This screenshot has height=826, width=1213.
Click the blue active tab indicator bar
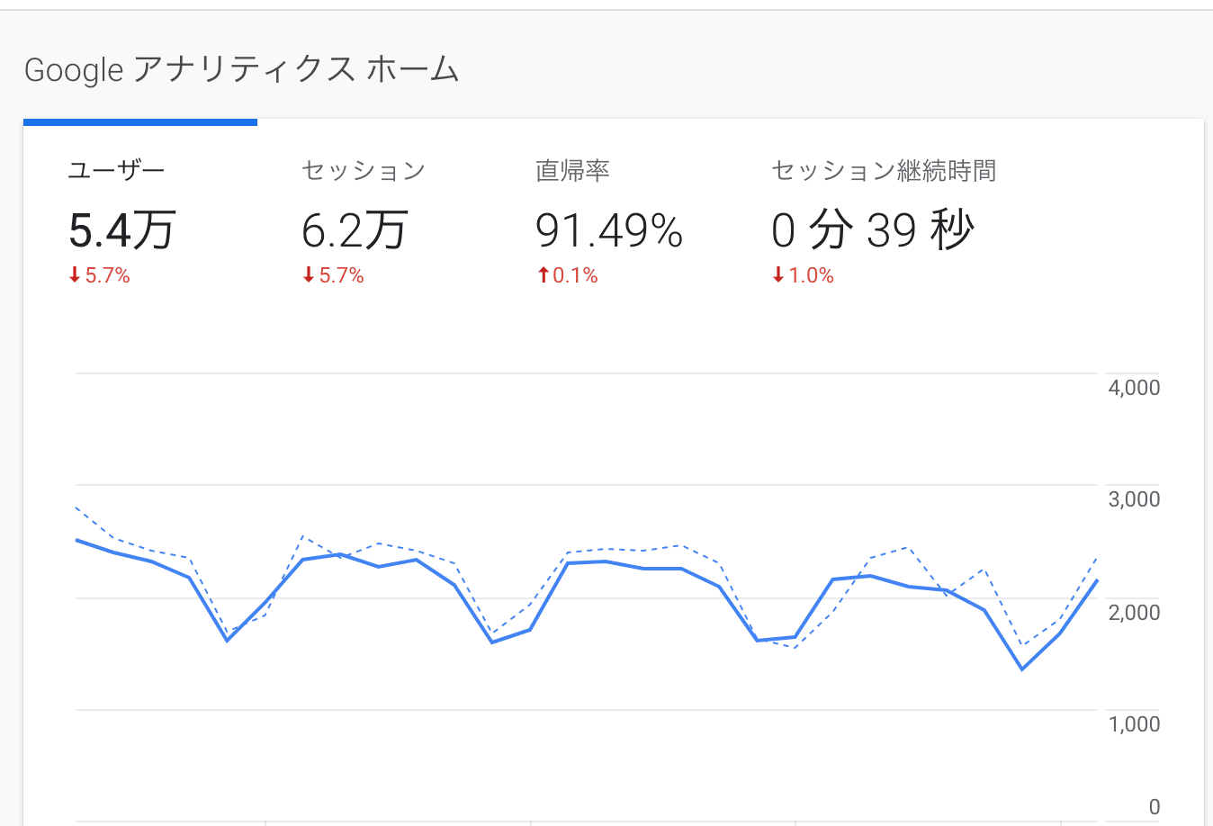tap(140, 121)
